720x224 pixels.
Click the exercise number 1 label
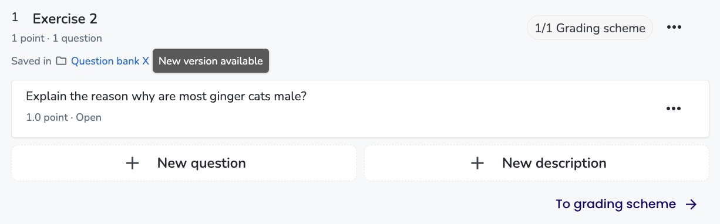(x=15, y=18)
